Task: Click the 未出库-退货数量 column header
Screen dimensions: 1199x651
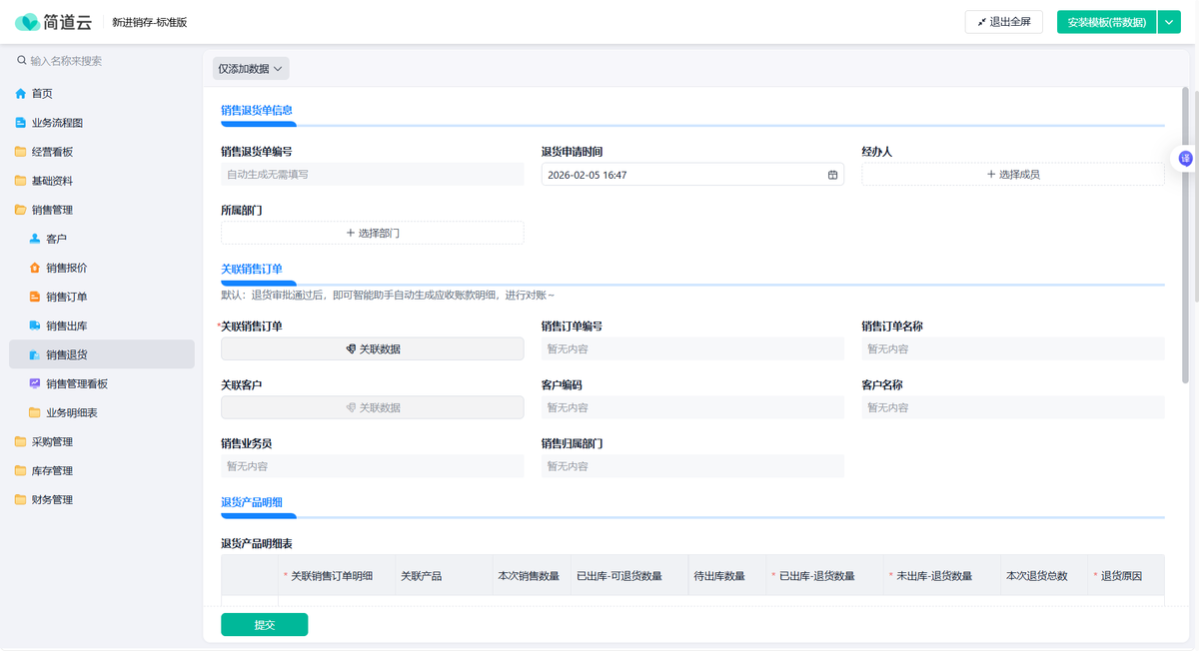Action: coord(940,576)
